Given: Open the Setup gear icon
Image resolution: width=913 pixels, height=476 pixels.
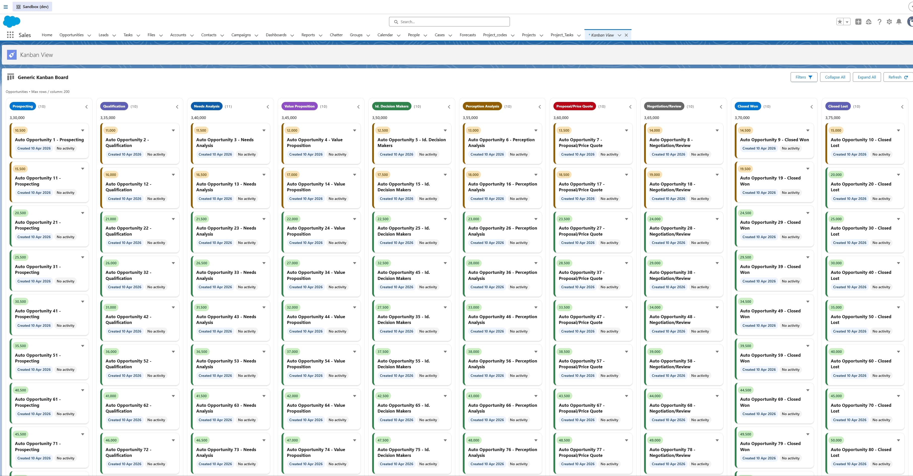Looking at the screenshot, I should point(889,22).
